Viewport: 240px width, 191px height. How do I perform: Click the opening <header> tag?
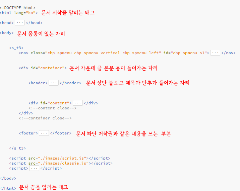tap(38, 83)
